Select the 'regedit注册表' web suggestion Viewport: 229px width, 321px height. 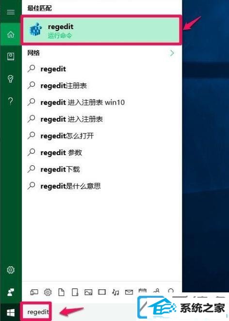pyautogui.click(x=64, y=85)
